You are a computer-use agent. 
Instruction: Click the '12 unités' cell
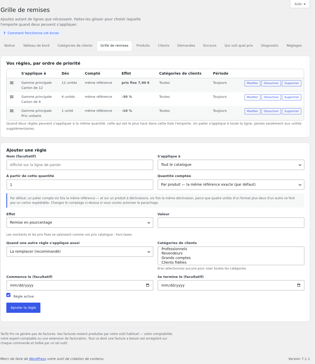pyautogui.click(x=69, y=83)
